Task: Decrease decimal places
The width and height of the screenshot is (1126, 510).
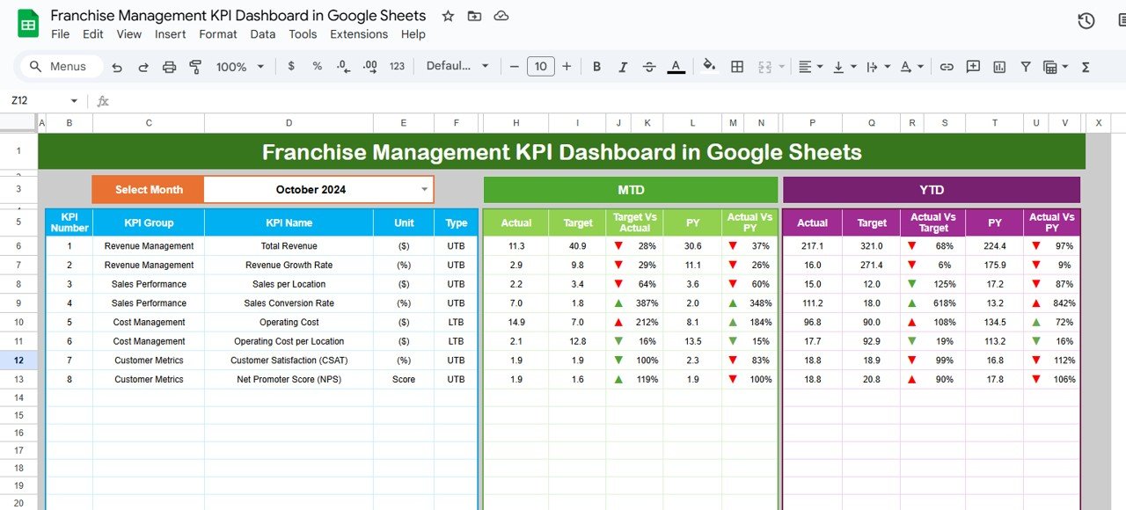Action: pos(343,65)
